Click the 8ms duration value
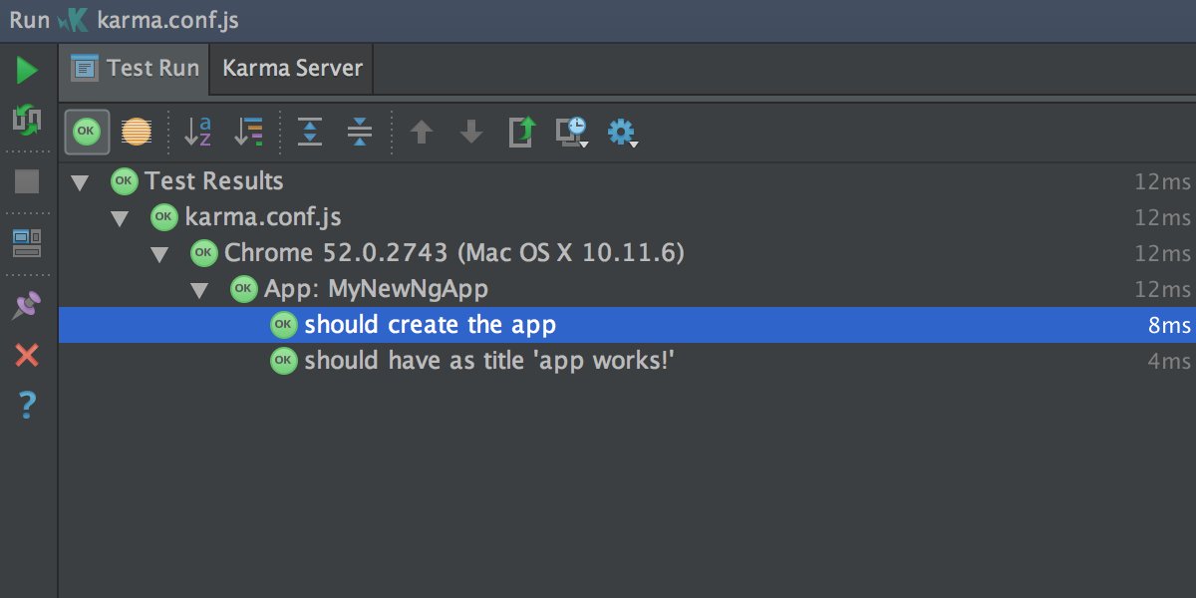 1169,326
